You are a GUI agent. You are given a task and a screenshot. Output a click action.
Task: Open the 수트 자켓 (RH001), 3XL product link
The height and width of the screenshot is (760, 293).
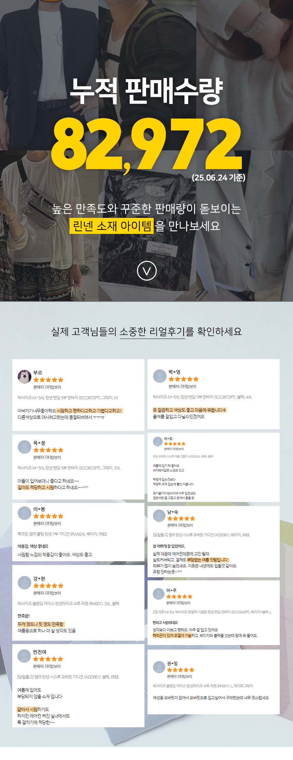[68, 603]
